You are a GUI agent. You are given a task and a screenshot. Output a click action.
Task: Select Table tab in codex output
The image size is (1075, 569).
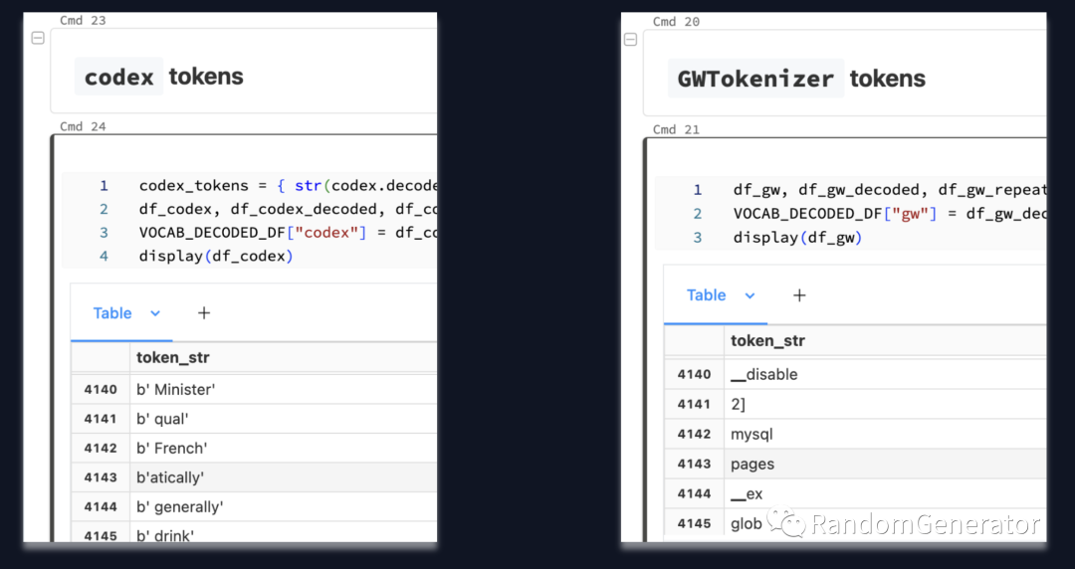(x=112, y=313)
